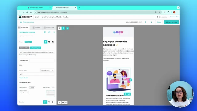Remove the Mobile tag next to Alinhar
The width and height of the screenshot is (197, 111).
click(x=31, y=42)
